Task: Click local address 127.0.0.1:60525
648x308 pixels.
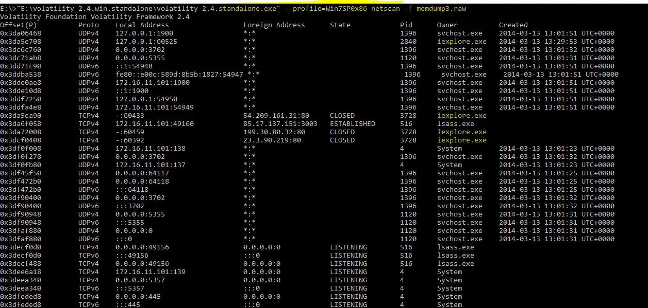Action: tap(146, 41)
